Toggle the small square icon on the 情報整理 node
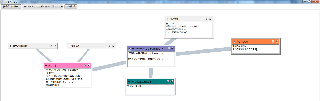 110,46
